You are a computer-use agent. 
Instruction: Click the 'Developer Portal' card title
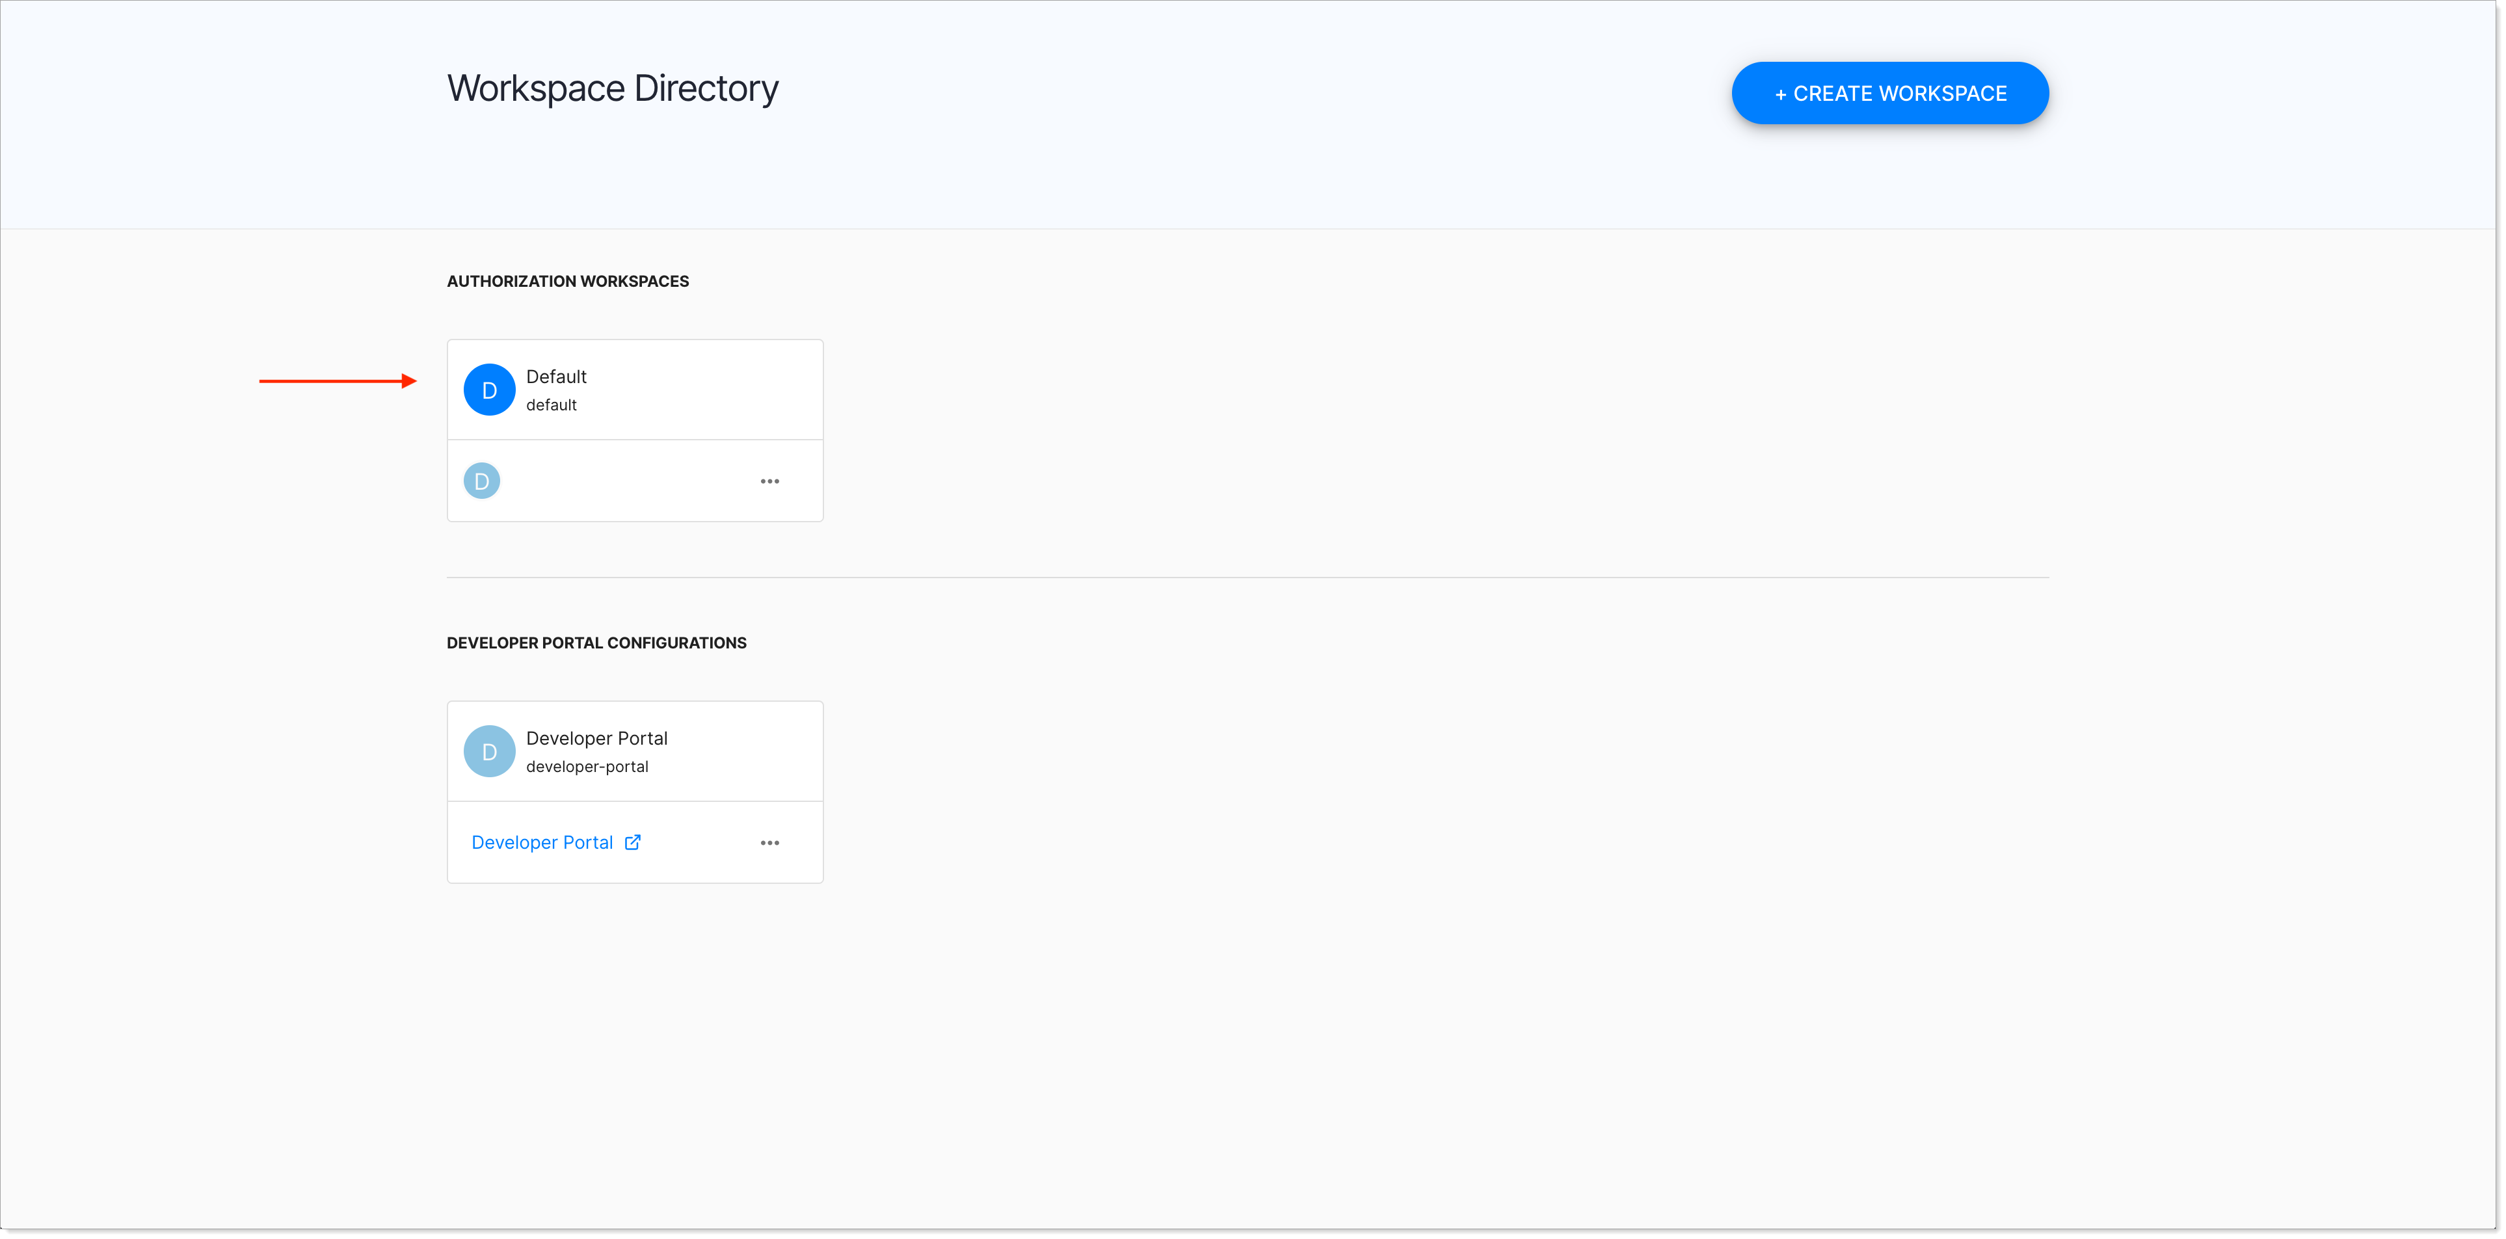596,738
